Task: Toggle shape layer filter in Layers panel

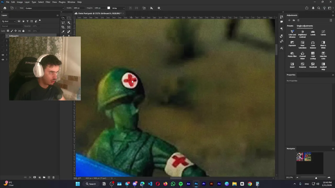Action: coord(32,21)
